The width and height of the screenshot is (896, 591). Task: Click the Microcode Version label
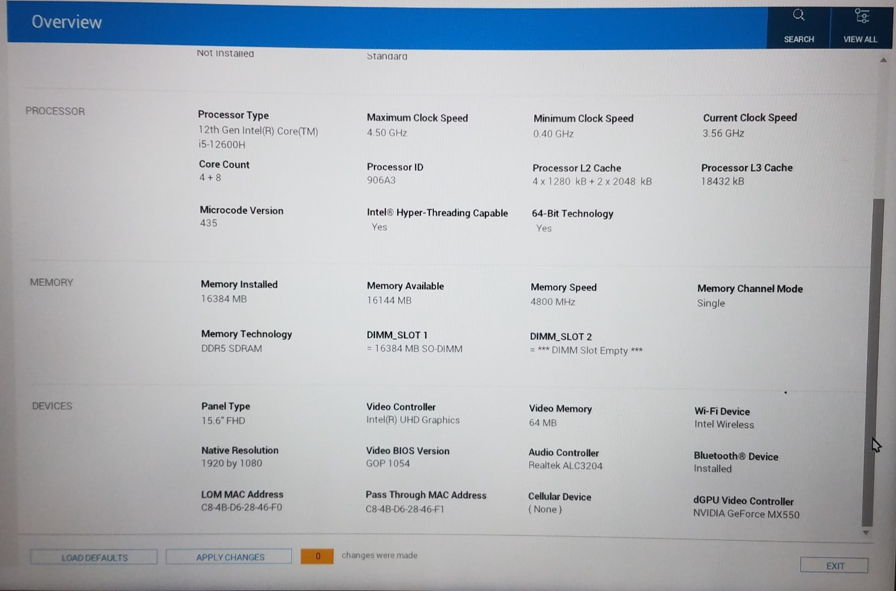(x=242, y=210)
